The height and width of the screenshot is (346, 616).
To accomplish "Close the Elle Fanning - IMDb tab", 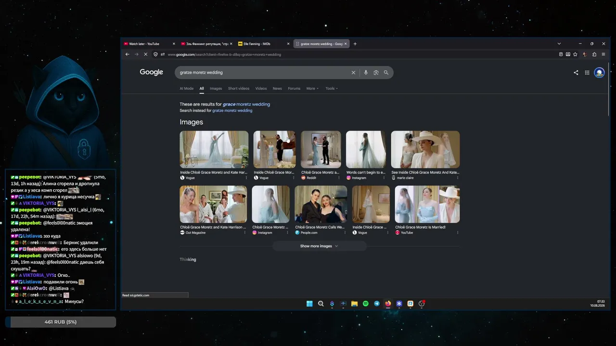I will tap(288, 44).
